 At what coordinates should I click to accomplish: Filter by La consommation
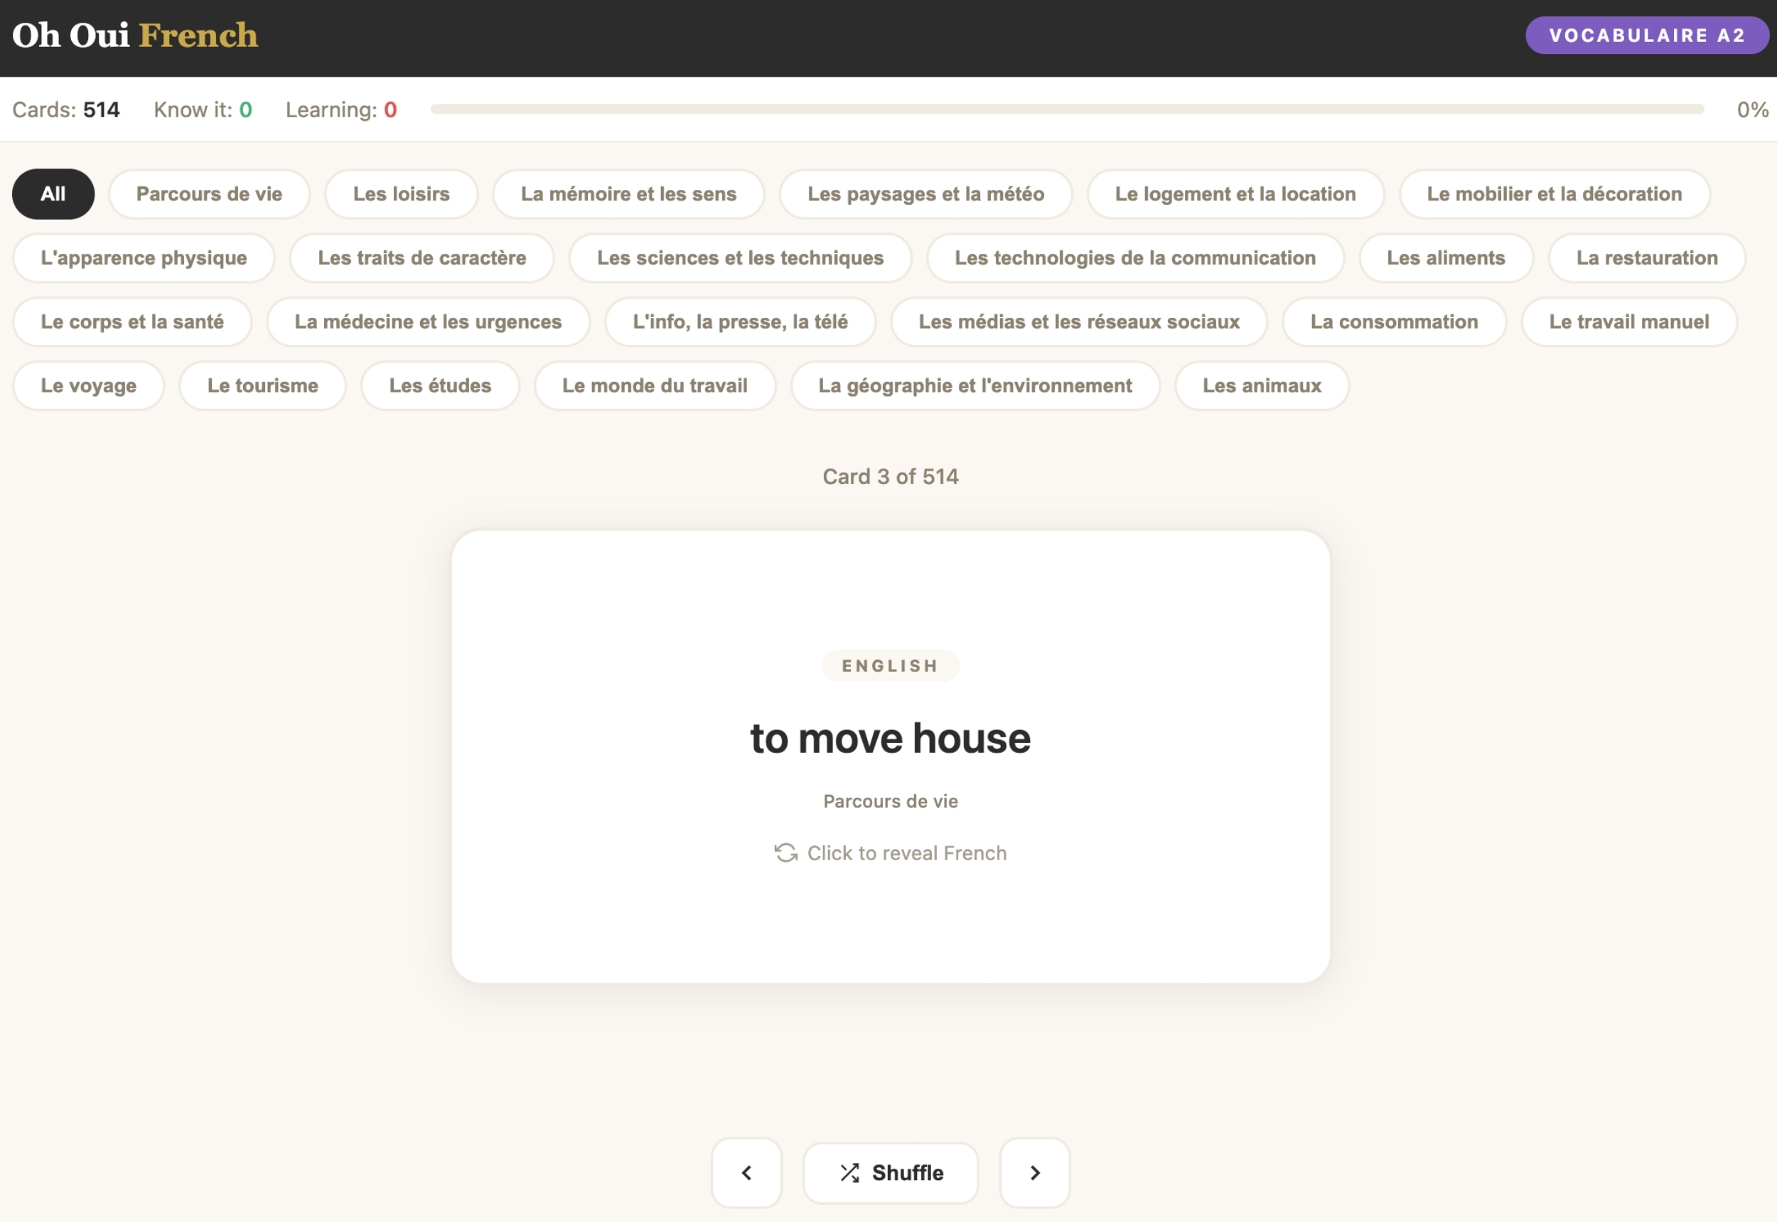(x=1394, y=321)
